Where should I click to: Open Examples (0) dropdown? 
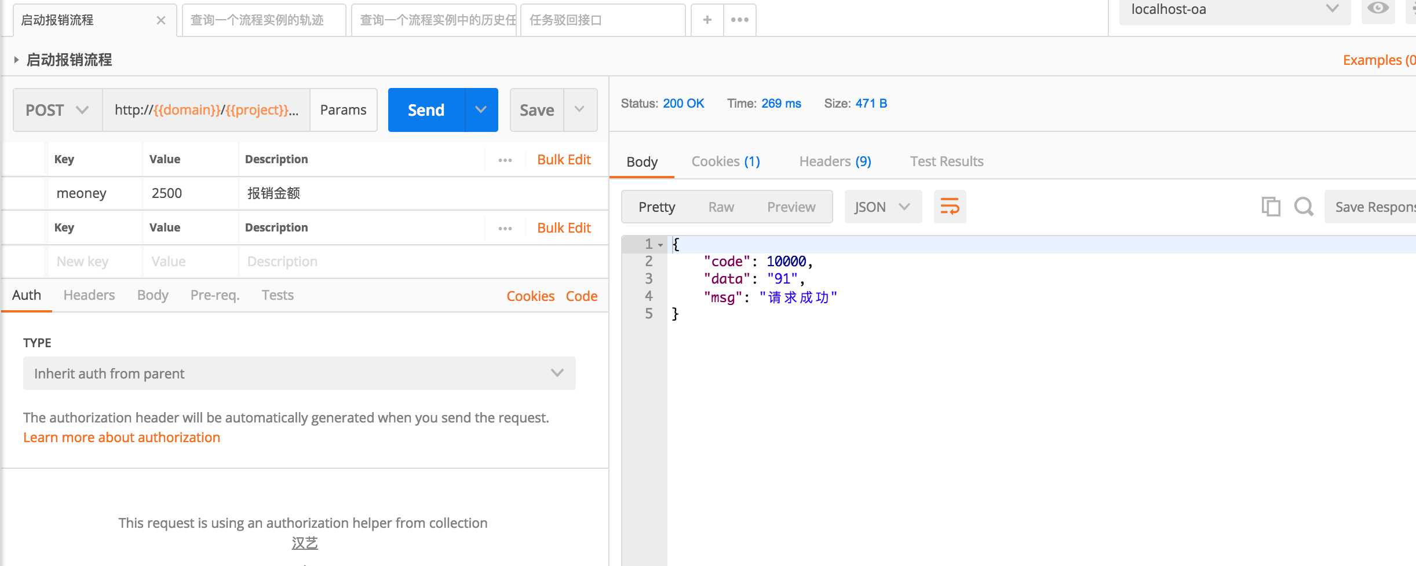pyautogui.click(x=1379, y=60)
